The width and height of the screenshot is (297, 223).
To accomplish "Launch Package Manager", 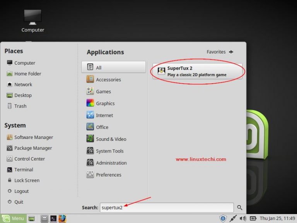I will pos(29,148).
